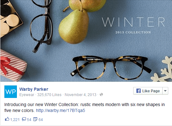
Task: Expand the Like Page dropdown arrow
Action: pos(165,91)
